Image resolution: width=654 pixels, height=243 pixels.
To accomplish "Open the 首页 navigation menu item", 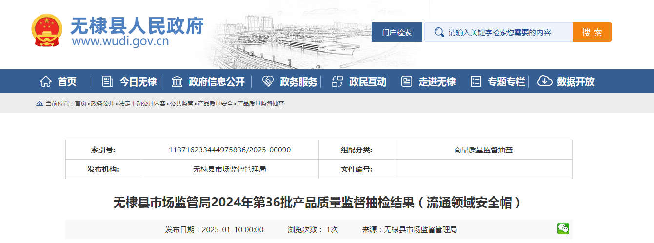I will pos(67,82).
